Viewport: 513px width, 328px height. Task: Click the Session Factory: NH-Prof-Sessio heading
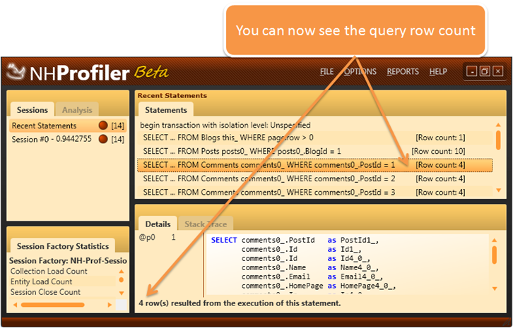click(68, 261)
